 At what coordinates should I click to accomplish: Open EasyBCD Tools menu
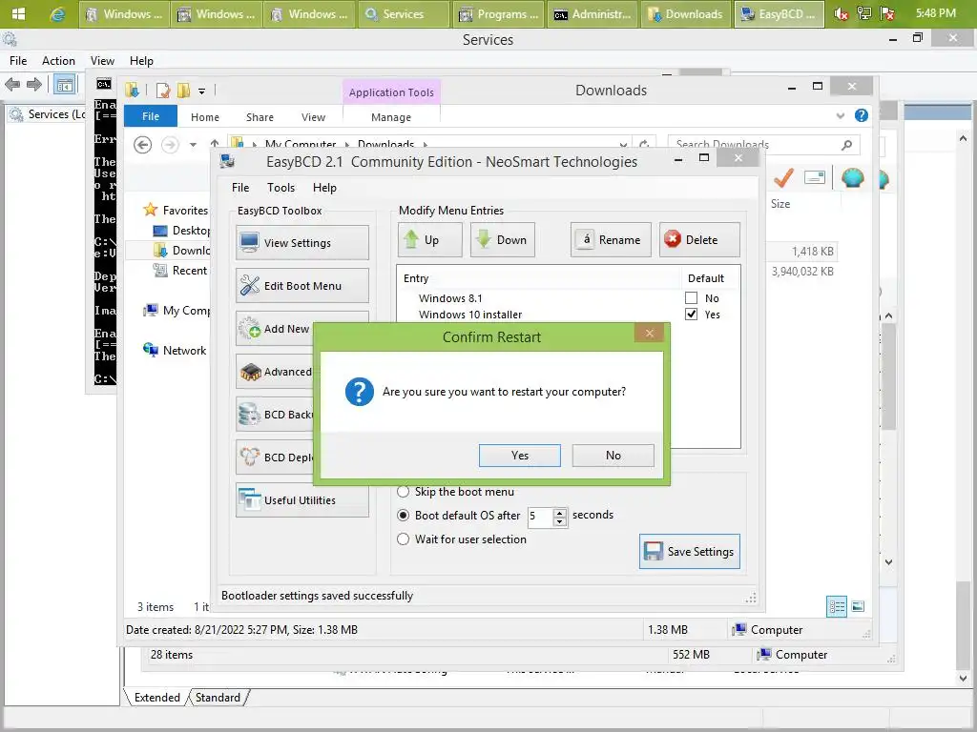[x=281, y=188]
